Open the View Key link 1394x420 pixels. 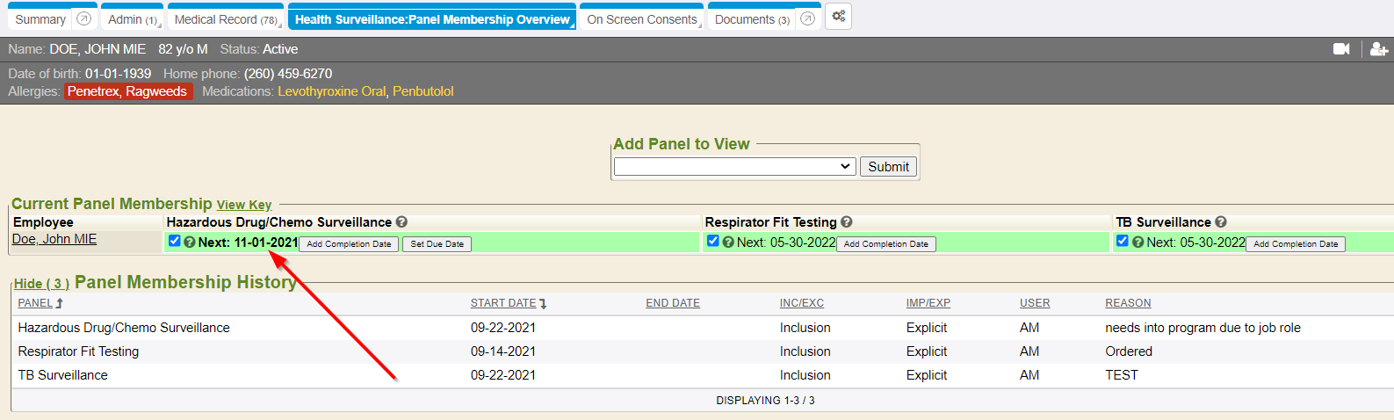[244, 205]
